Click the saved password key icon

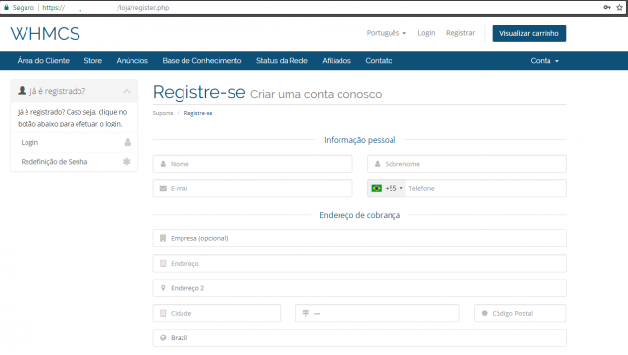click(607, 7)
